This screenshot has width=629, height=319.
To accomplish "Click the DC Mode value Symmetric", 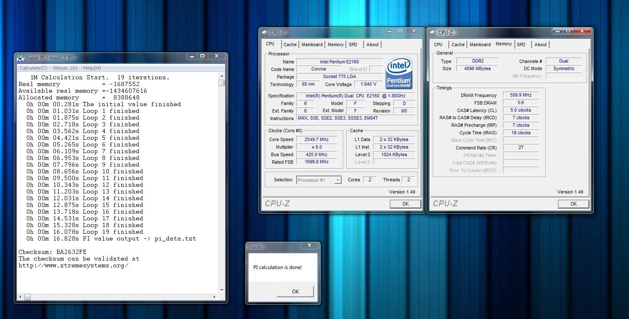I will point(563,69).
